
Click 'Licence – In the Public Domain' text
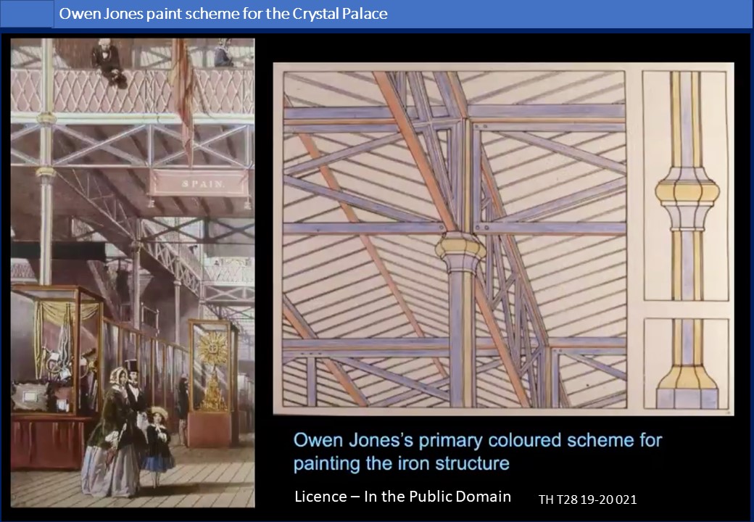(402, 496)
